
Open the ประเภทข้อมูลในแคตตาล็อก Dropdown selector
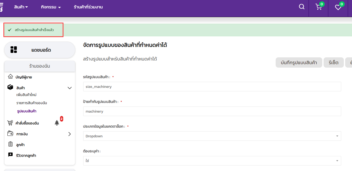(x=212, y=136)
